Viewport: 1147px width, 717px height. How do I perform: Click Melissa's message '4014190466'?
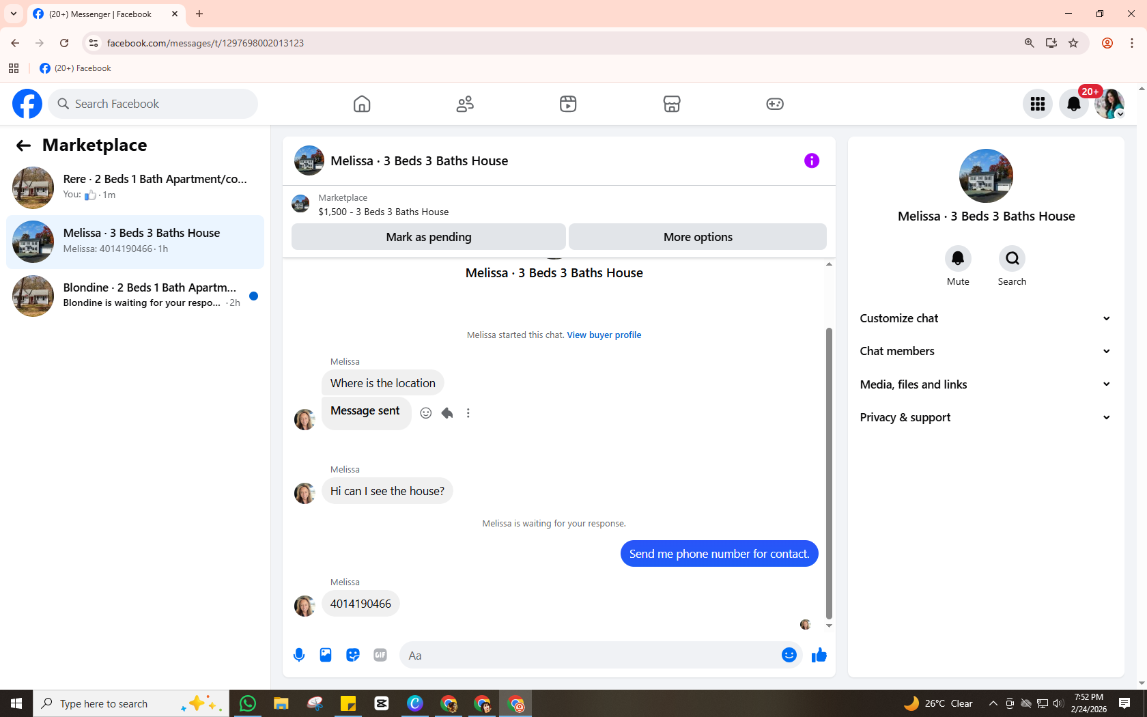coord(360,604)
